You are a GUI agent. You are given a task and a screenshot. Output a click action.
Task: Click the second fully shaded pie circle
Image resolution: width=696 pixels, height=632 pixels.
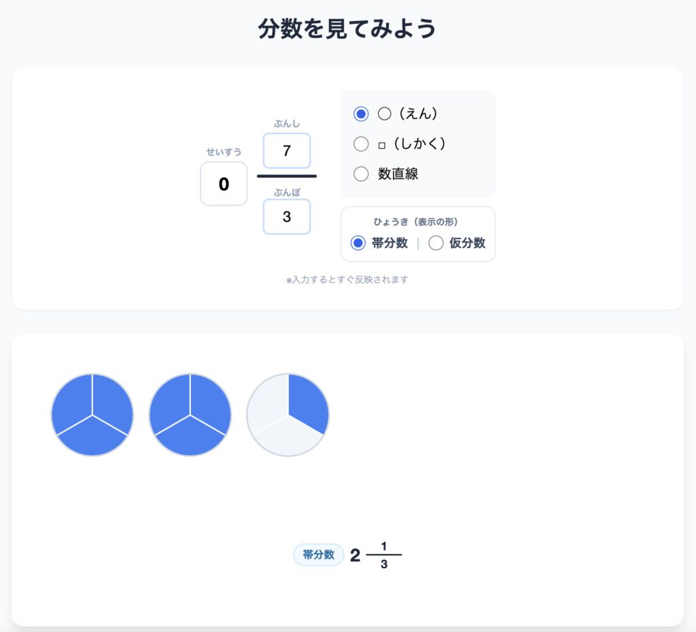(x=190, y=415)
